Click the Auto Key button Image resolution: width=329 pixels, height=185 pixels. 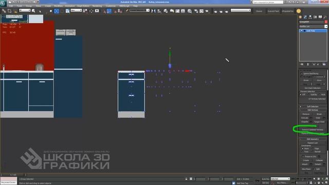[x=265, y=179]
